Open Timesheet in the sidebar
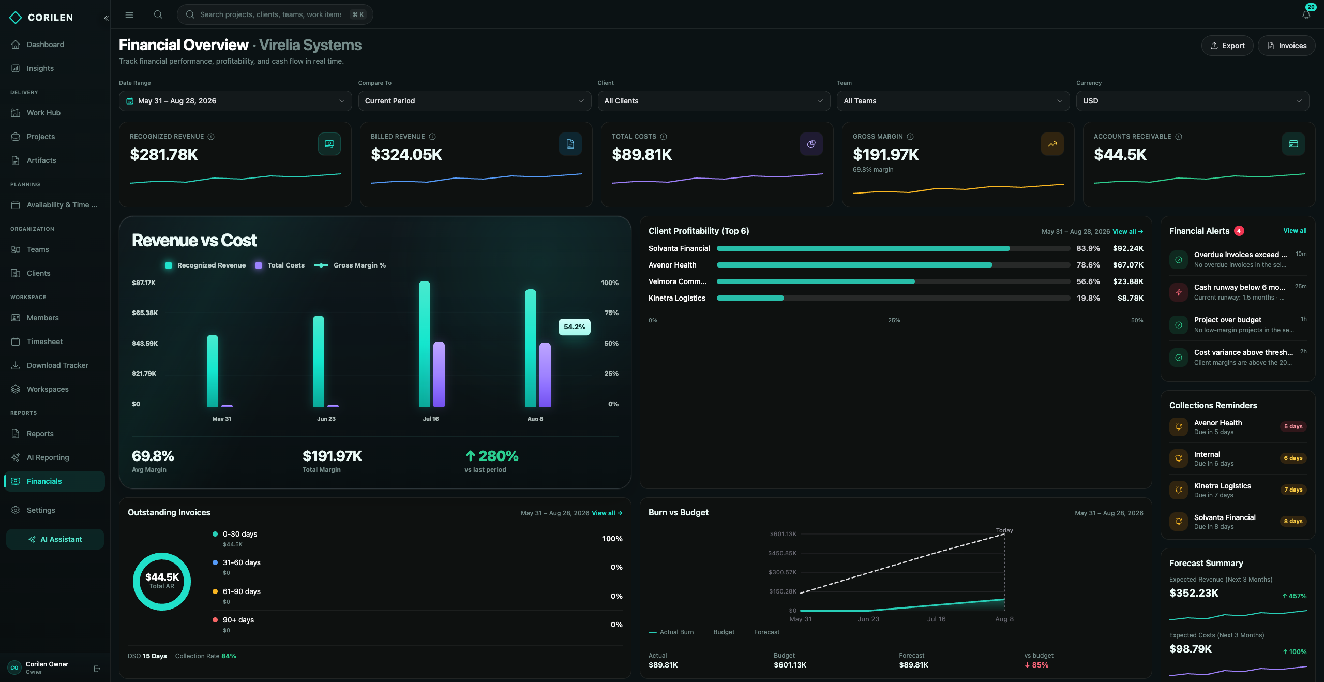The height and width of the screenshot is (682, 1324). (x=55, y=342)
